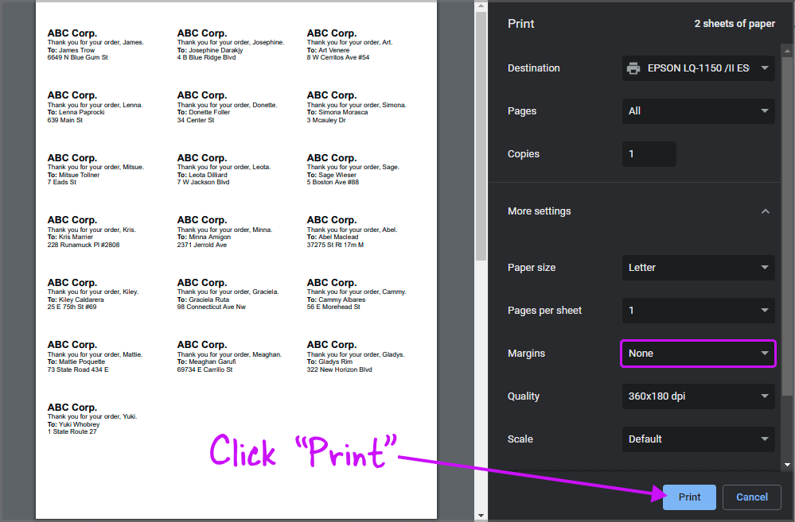Click the Scale dropdown arrow icon

pyautogui.click(x=765, y=439)
